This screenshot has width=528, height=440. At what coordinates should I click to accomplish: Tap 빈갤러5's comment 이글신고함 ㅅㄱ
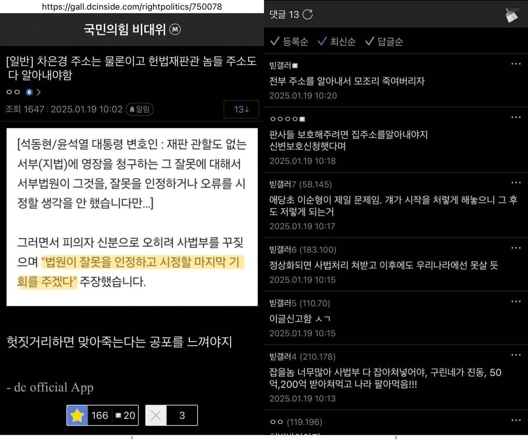tap(298, 318)
